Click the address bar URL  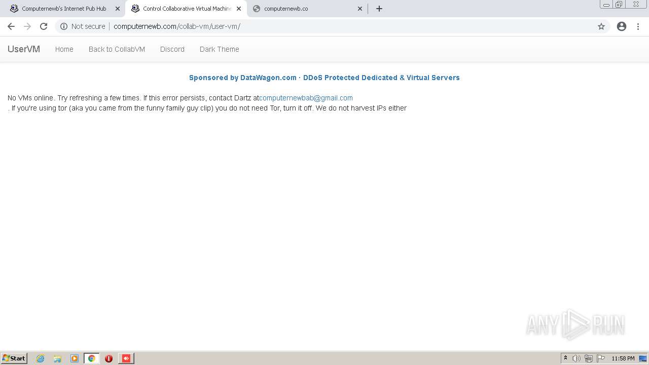pos(177,26)
